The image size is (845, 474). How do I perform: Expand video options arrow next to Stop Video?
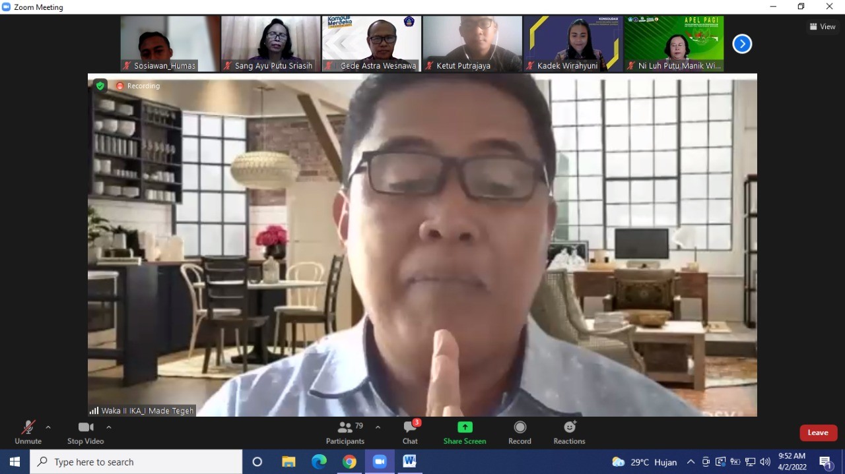(109, 427)
